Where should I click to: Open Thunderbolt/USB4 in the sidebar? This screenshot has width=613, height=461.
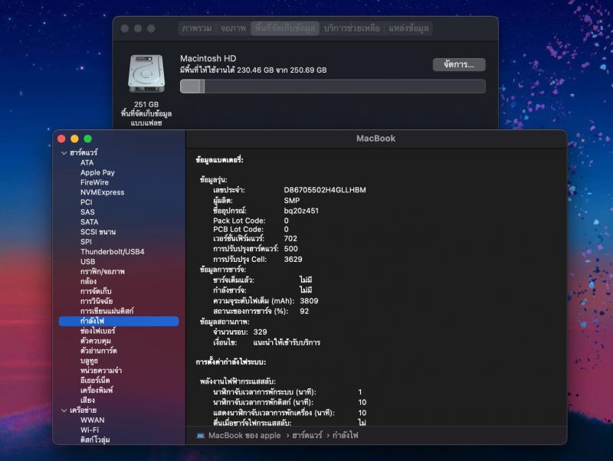coord(112,252)
